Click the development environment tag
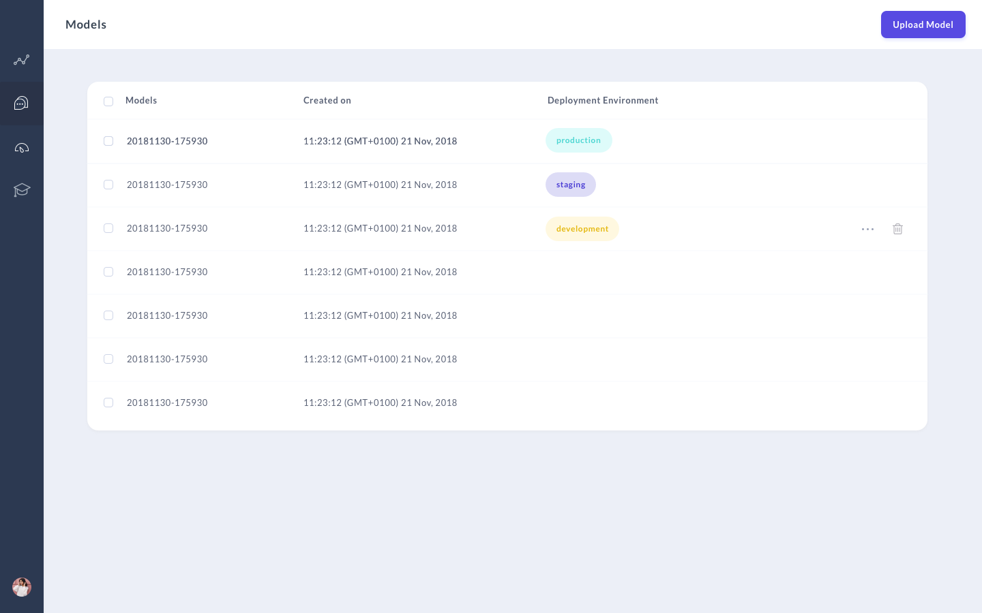 click(582, 229)
